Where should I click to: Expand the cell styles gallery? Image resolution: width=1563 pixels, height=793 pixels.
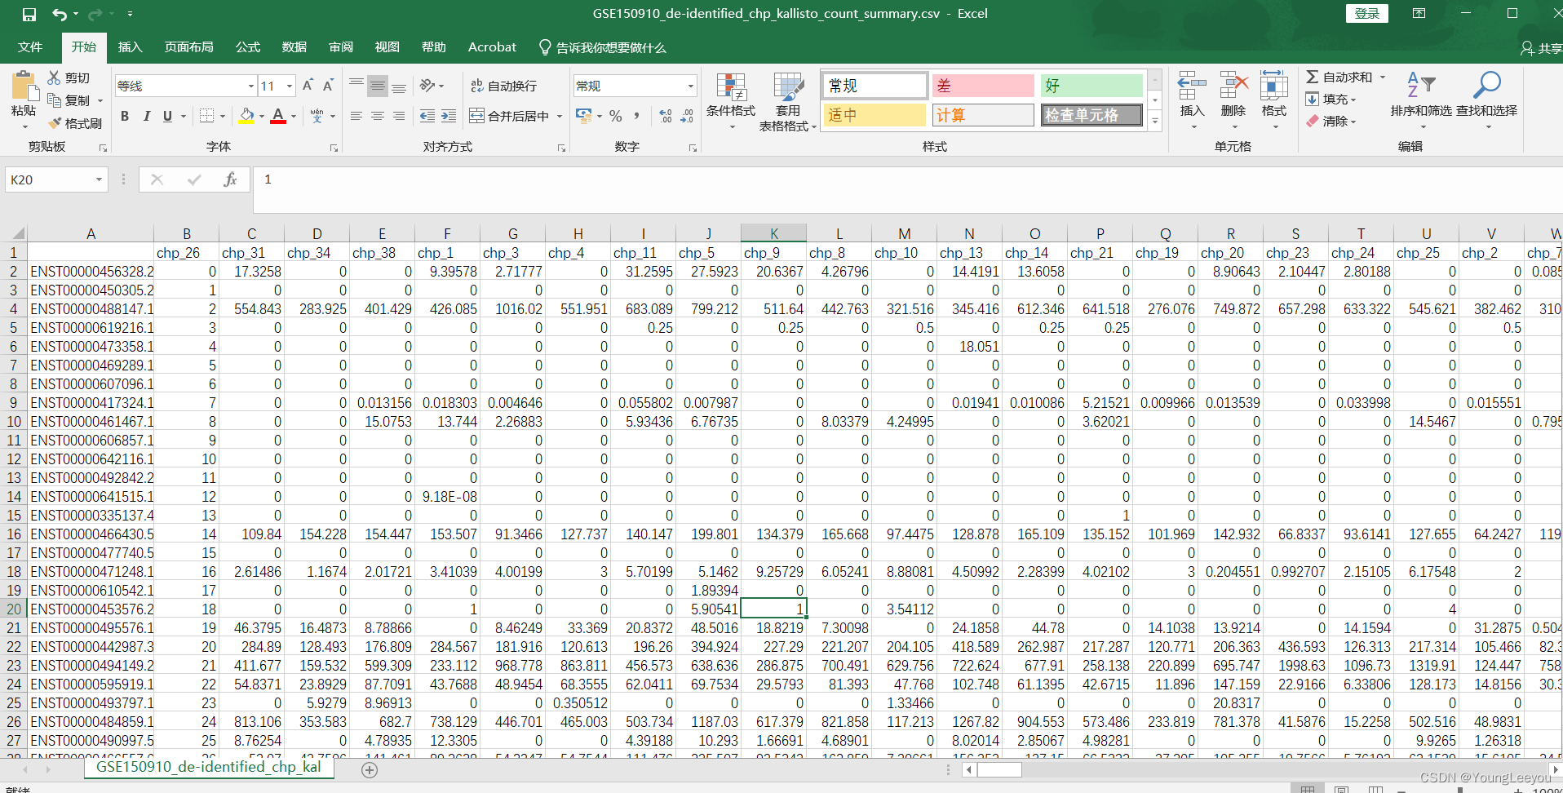point(1155,121)
